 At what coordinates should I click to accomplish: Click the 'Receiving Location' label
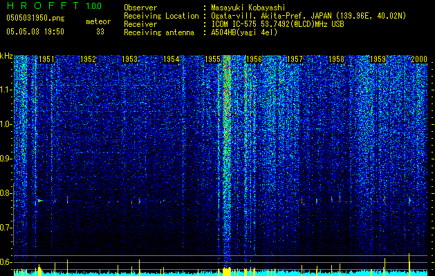click(161, 16)
